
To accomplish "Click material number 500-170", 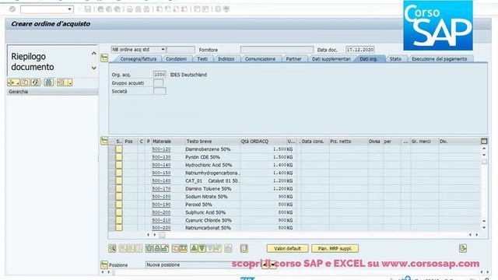I will click(161, 188).
